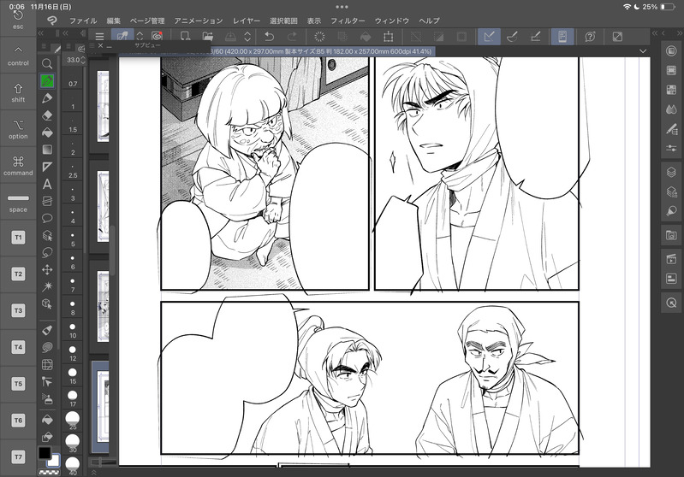The width and height of the screenshot is (684, 477).
Task: Select the Lasso selection tool
Action: pyautogui.click(x=47, y=253)
